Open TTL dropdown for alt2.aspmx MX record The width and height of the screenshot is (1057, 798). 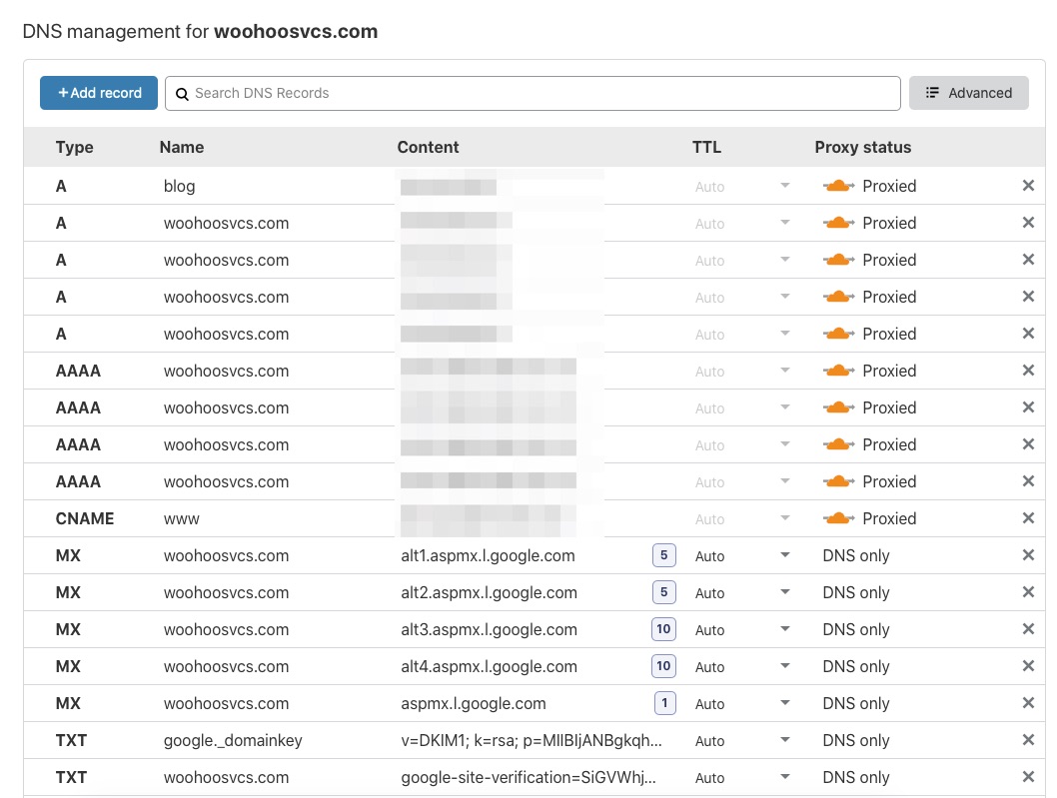(784, 592)
